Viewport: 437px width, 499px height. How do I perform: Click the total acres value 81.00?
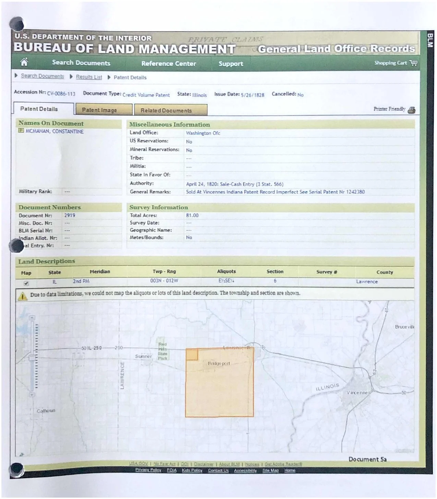click(192, 215)
